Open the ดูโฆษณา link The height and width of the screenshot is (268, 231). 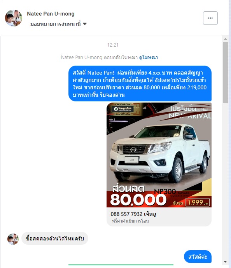point(148,57)
